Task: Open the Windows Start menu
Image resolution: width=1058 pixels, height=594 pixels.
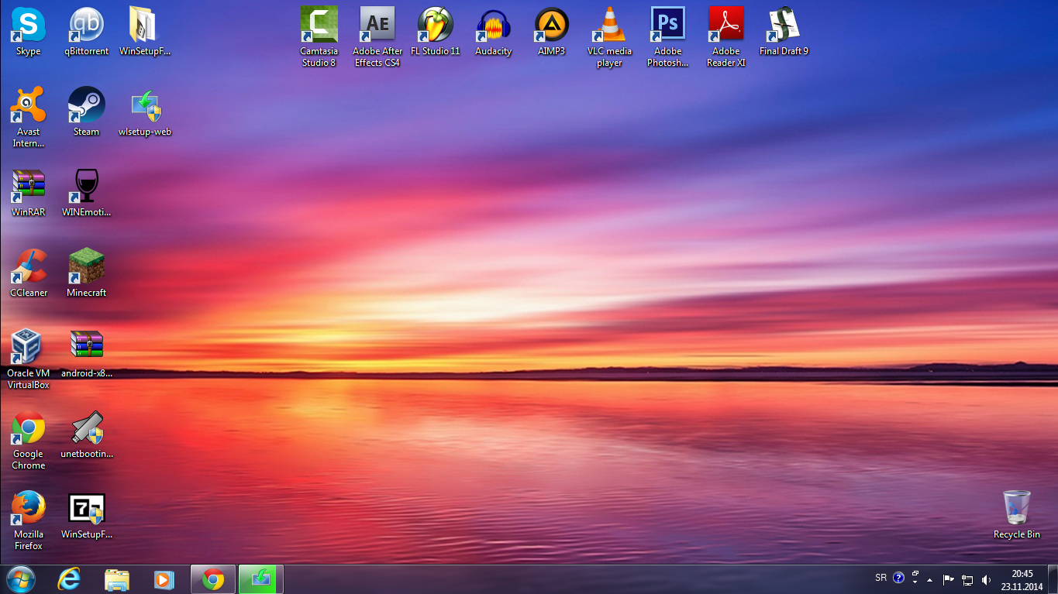Action: pos(20,579)
